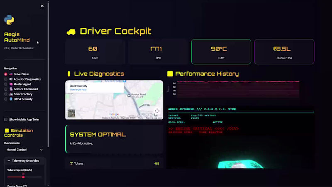Click the HOLO-SCAN ACTIVE status line

pos(195,122)
